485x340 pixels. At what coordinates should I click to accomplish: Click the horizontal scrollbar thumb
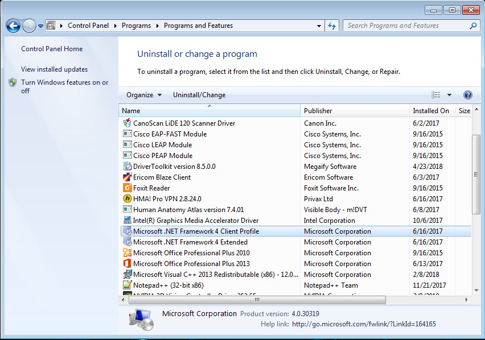pos(257,300)
